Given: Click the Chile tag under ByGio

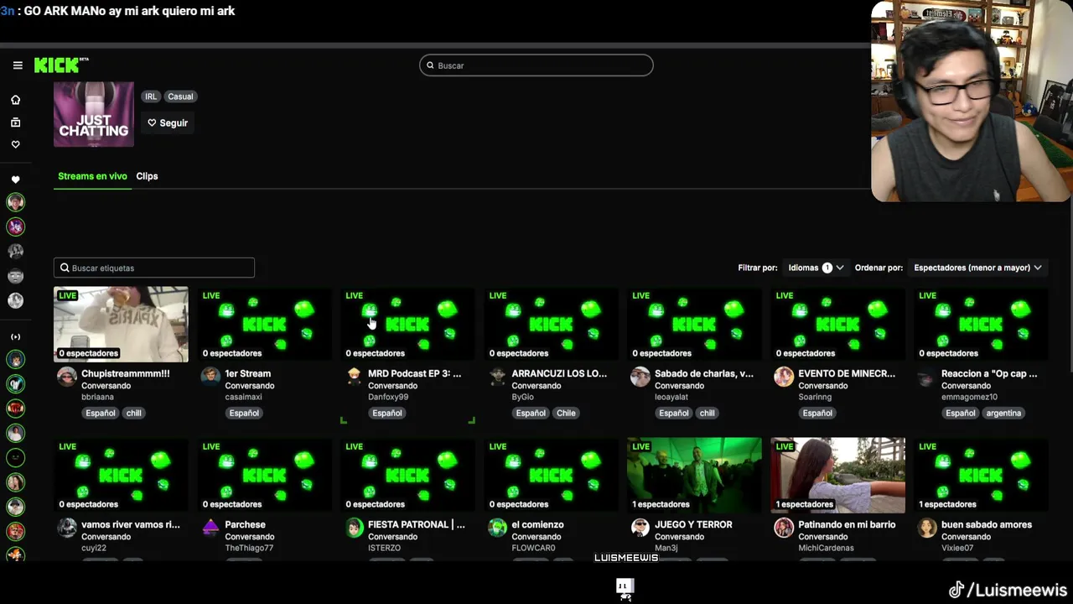Looking at the screenshot, I should 566,413.
